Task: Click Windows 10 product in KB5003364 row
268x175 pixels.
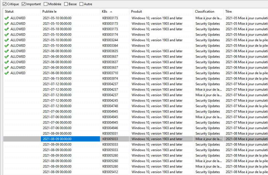Action: (140, 46)
